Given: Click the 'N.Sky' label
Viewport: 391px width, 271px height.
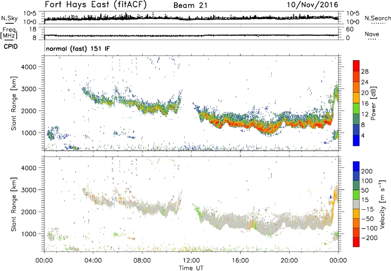Looking at the screenshot, I should 9,19.
